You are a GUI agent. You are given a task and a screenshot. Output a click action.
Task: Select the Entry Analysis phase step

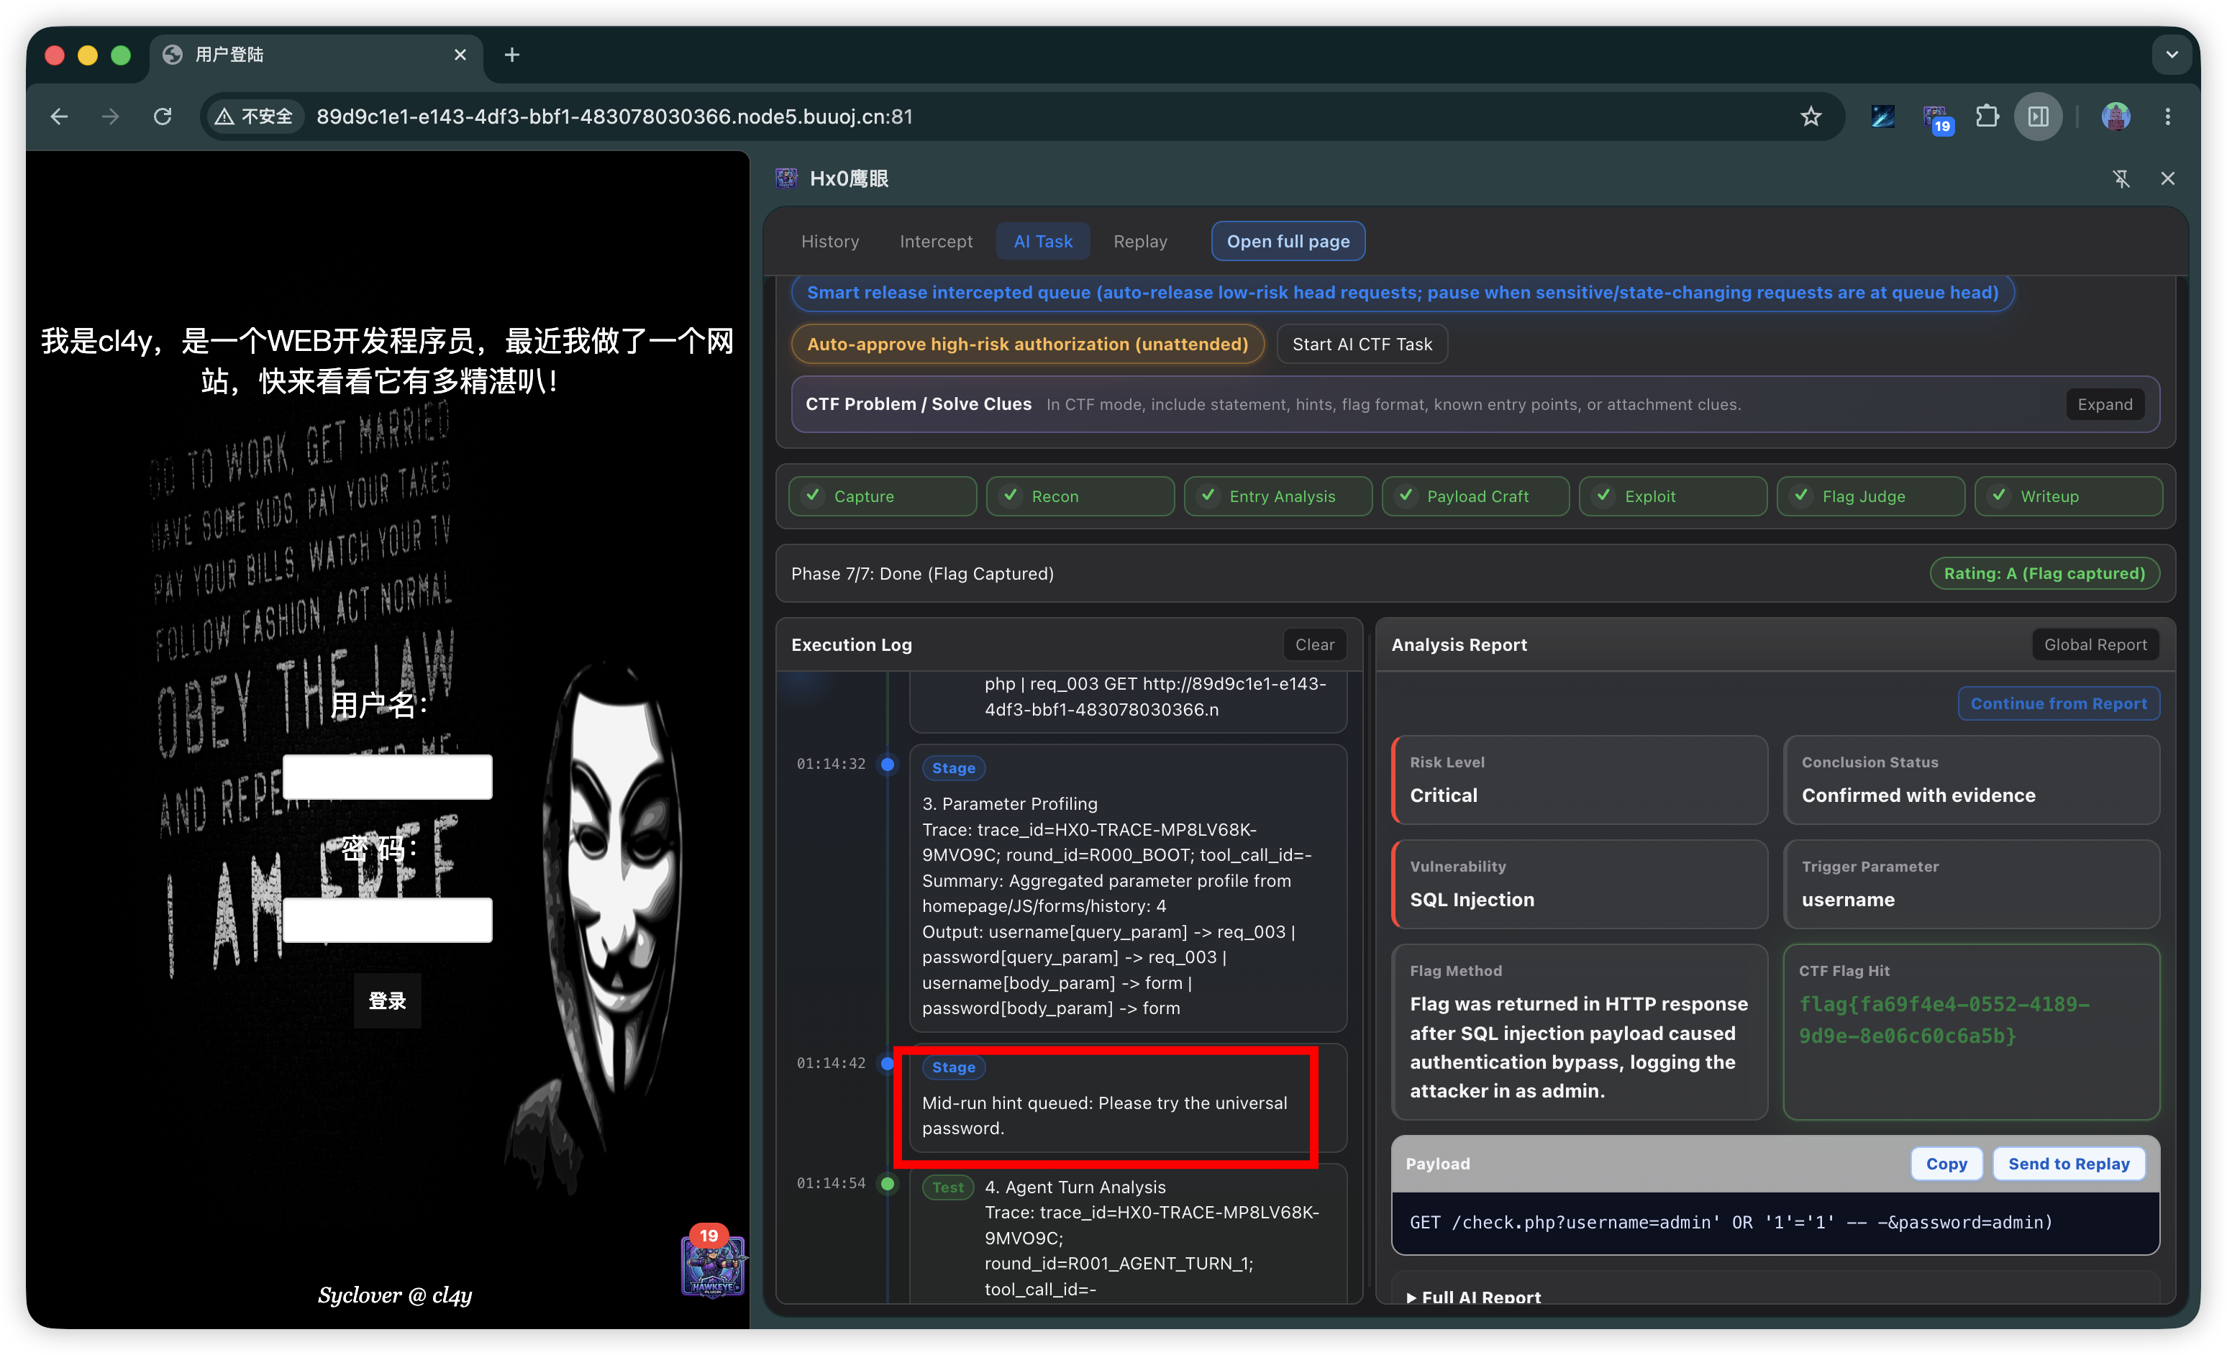click(x=1278, y=496)
